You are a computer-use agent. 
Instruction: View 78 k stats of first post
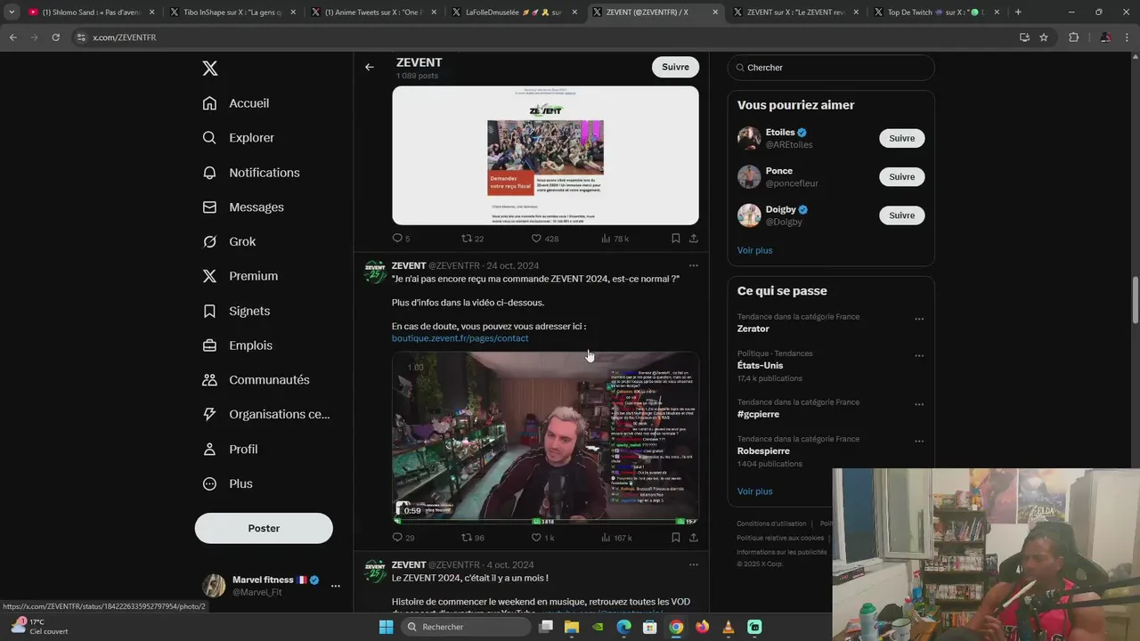[615, 239]
